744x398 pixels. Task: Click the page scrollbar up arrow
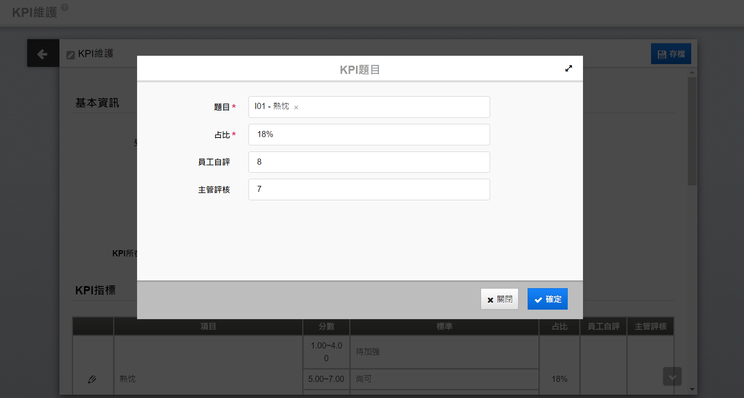tap(692, 73)
